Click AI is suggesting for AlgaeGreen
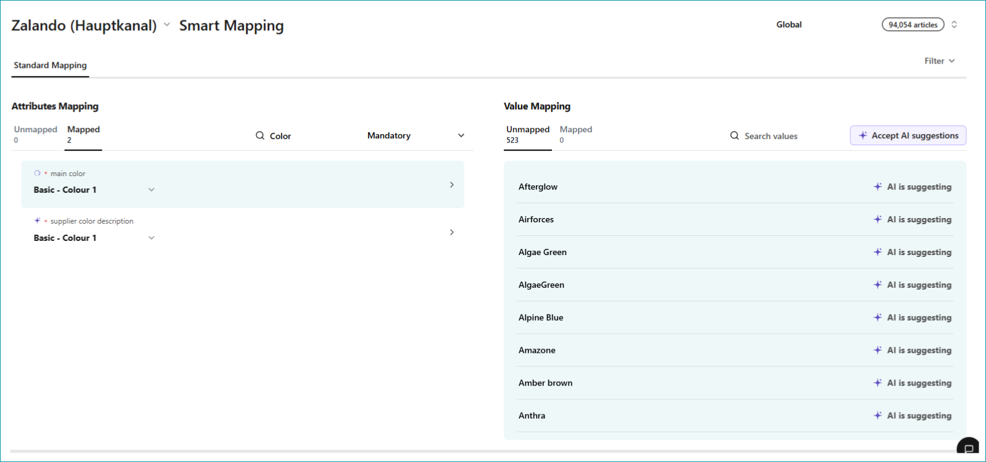 [919, 285]
